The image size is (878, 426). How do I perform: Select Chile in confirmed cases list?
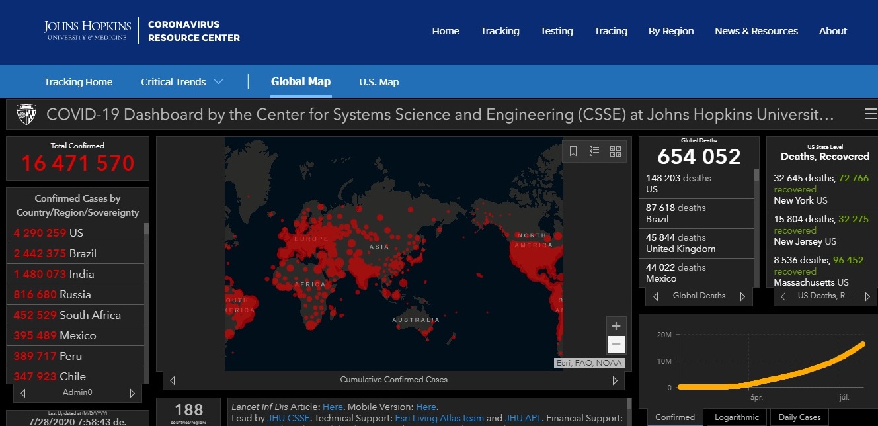[x=75, y=375]
